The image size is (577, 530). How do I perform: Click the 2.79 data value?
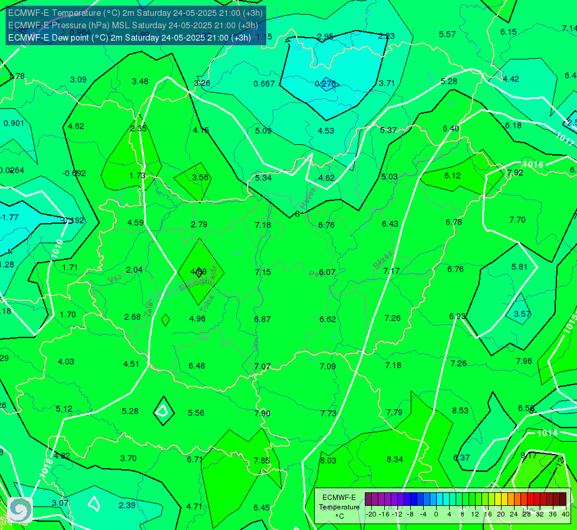coord(199,224)
